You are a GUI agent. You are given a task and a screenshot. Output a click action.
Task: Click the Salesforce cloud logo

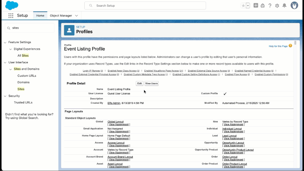pos(12,6)
